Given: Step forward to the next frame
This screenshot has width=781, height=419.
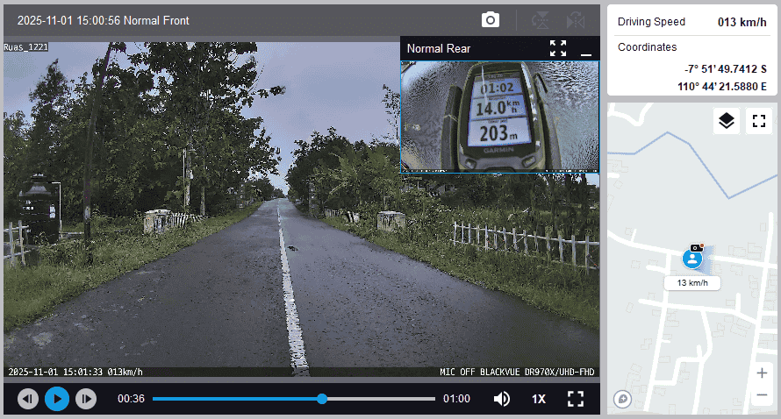Looking at the screenshot, I should tap(85, 399).
